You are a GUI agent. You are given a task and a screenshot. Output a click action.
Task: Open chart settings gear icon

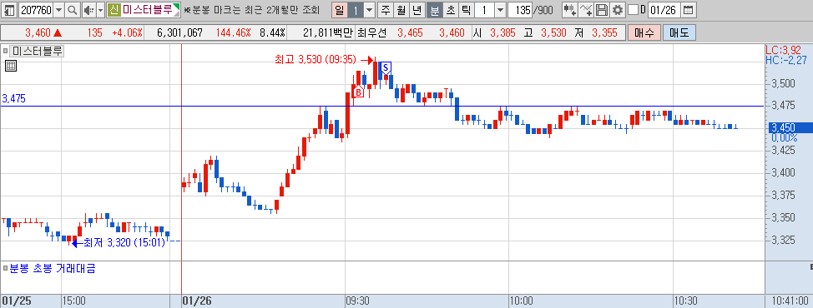click(x=617, y=9)
